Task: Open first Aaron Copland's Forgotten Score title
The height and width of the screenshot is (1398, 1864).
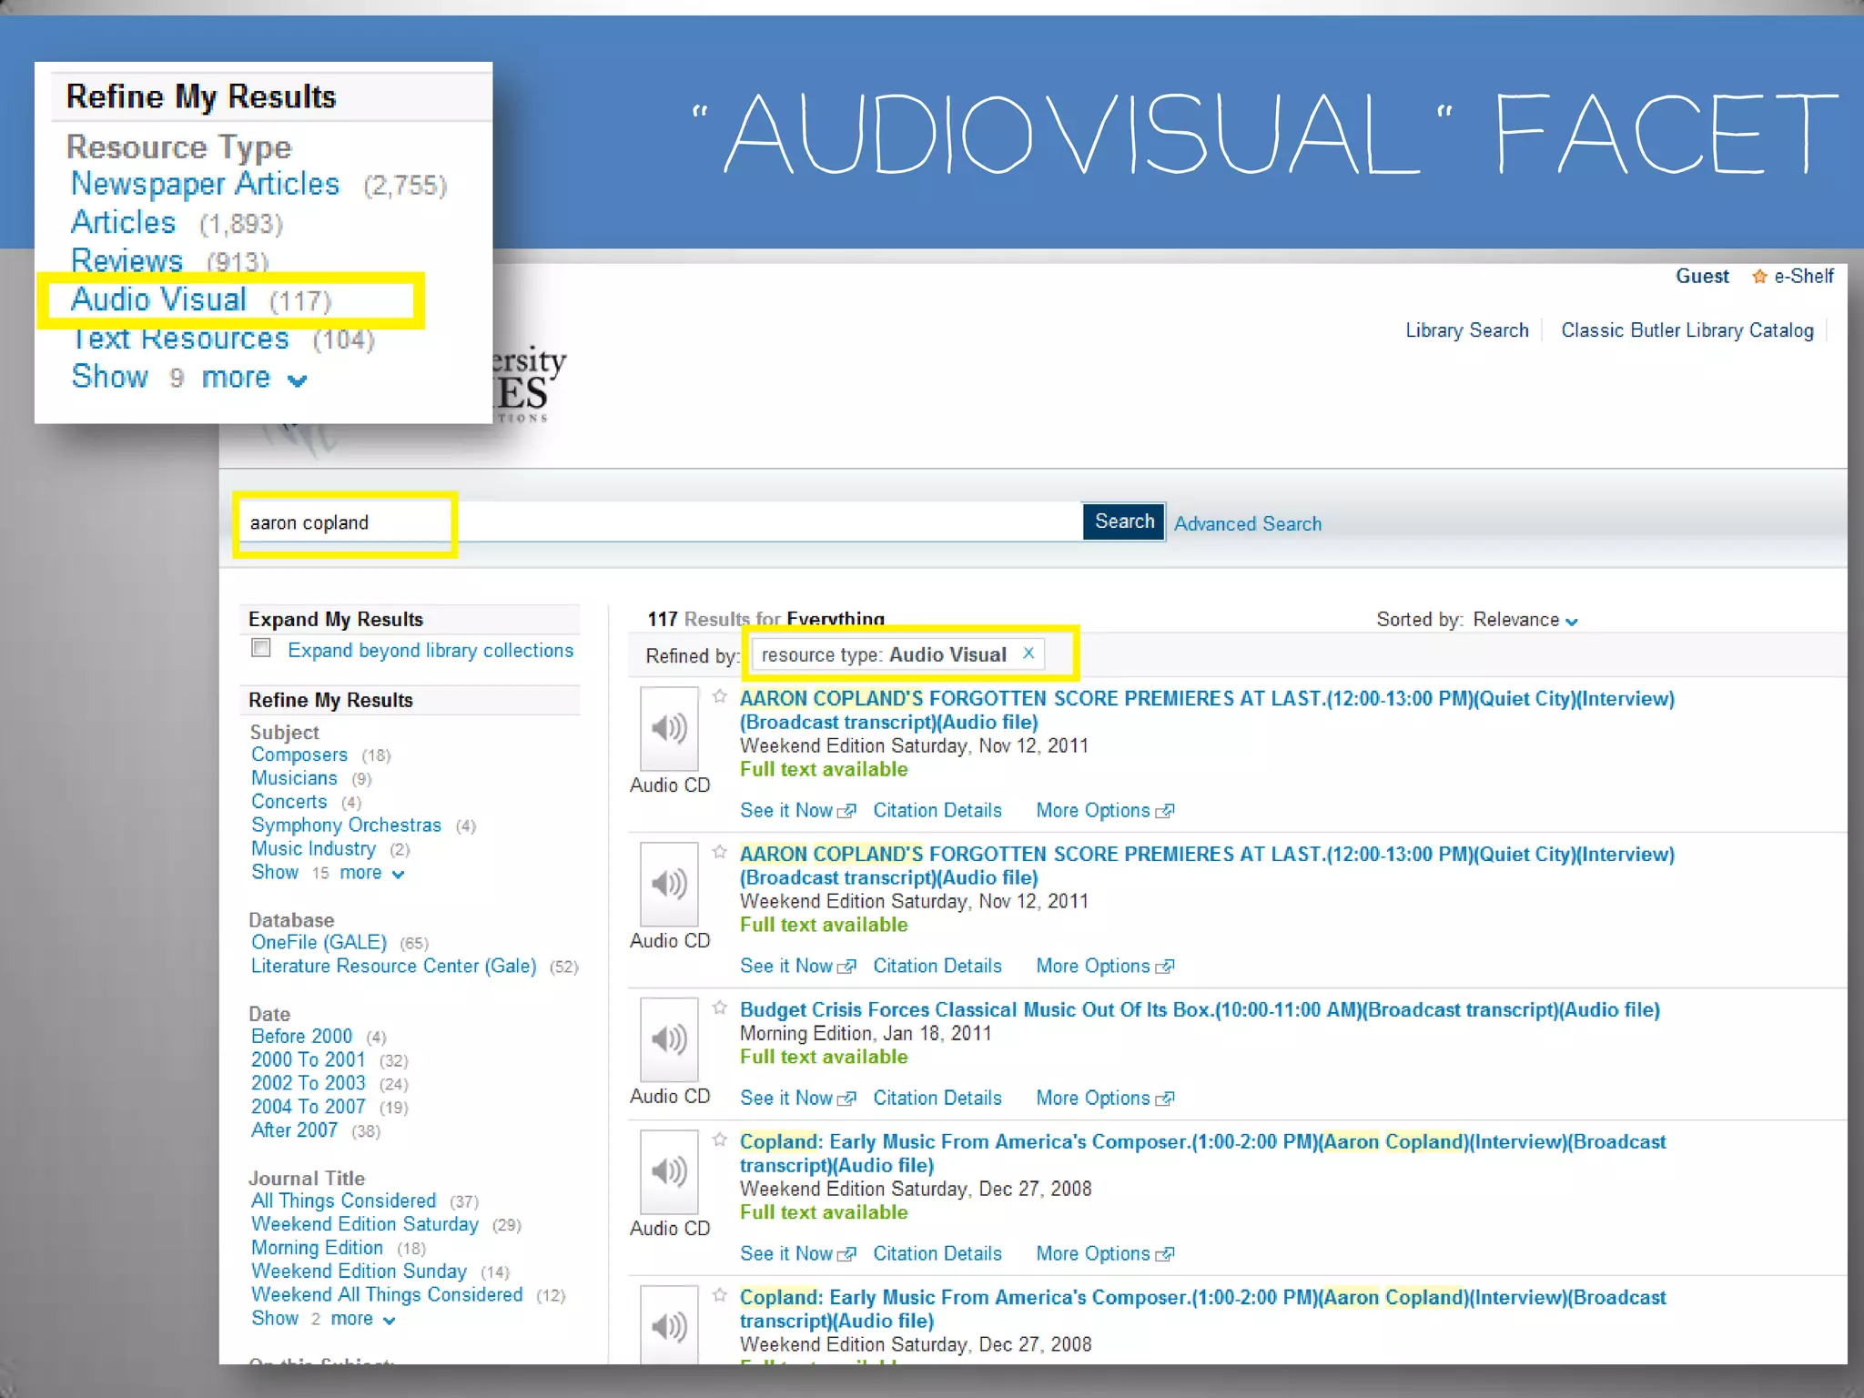Action: (1207, 711)
